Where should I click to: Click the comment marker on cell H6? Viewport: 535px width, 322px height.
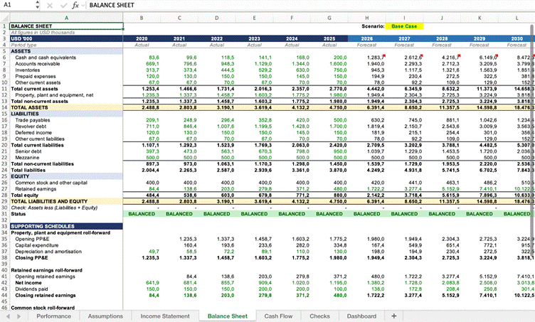(x=384, y=55)
